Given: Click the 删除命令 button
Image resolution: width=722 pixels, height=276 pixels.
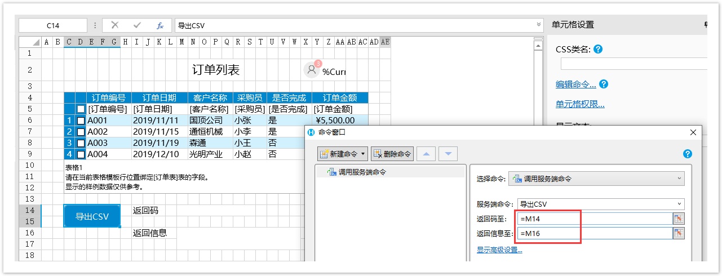Looking at the screenshot, I should point(392,154).
